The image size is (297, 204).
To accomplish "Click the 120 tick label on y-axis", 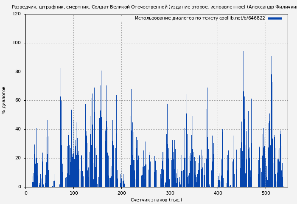I will click(17, 14).
